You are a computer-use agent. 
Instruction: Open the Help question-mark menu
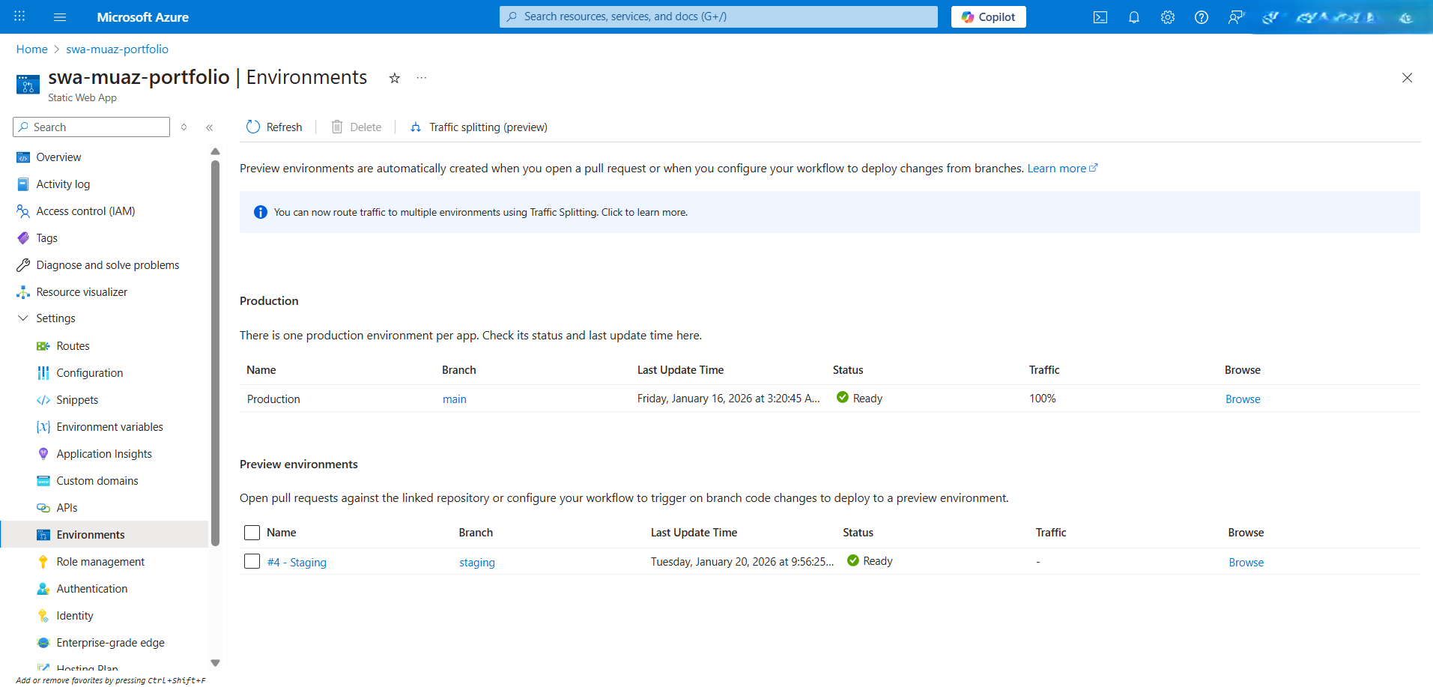[1201, 16]
